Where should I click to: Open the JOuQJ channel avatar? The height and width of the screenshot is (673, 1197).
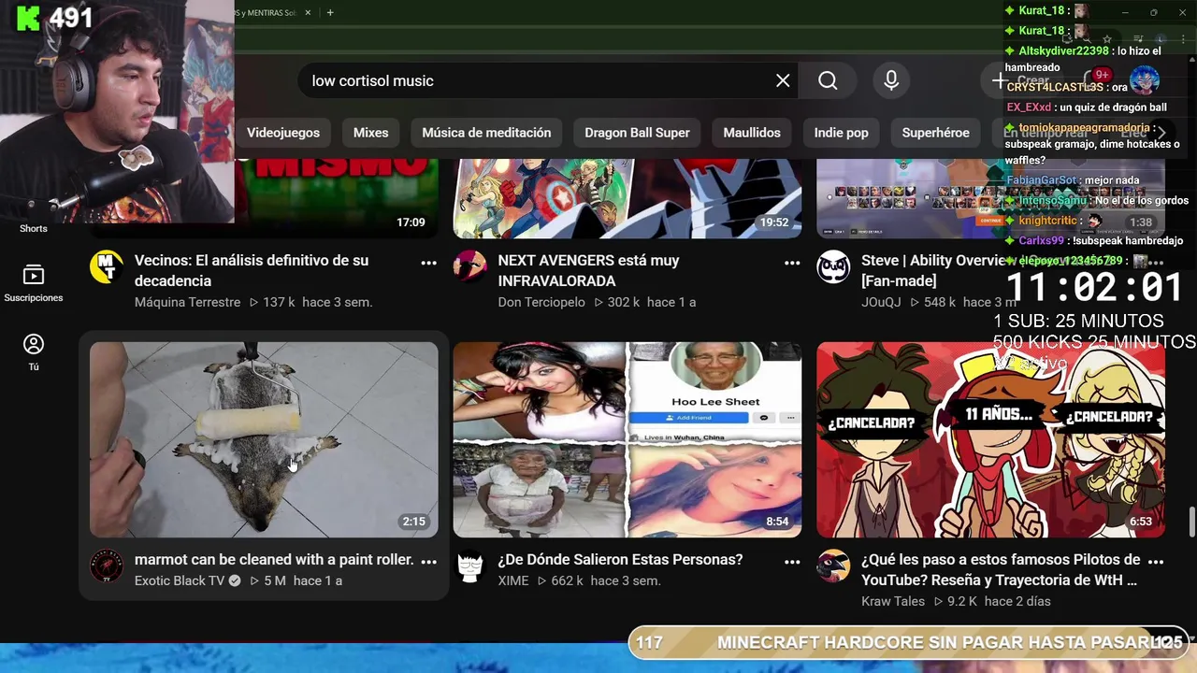coord(833,267)
